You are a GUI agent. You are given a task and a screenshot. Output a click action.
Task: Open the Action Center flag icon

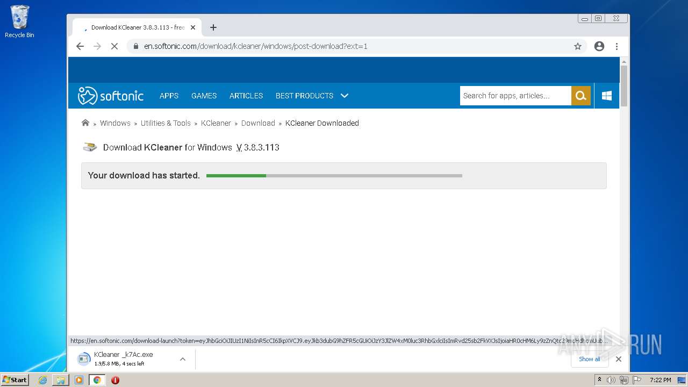click(x=637, y=380)
